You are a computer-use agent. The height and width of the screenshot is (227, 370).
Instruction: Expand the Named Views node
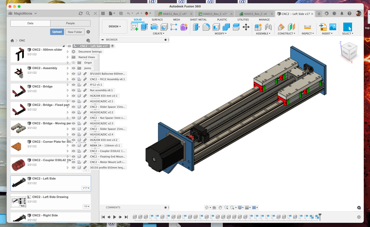pyautogui.click(x=67, y=57)
